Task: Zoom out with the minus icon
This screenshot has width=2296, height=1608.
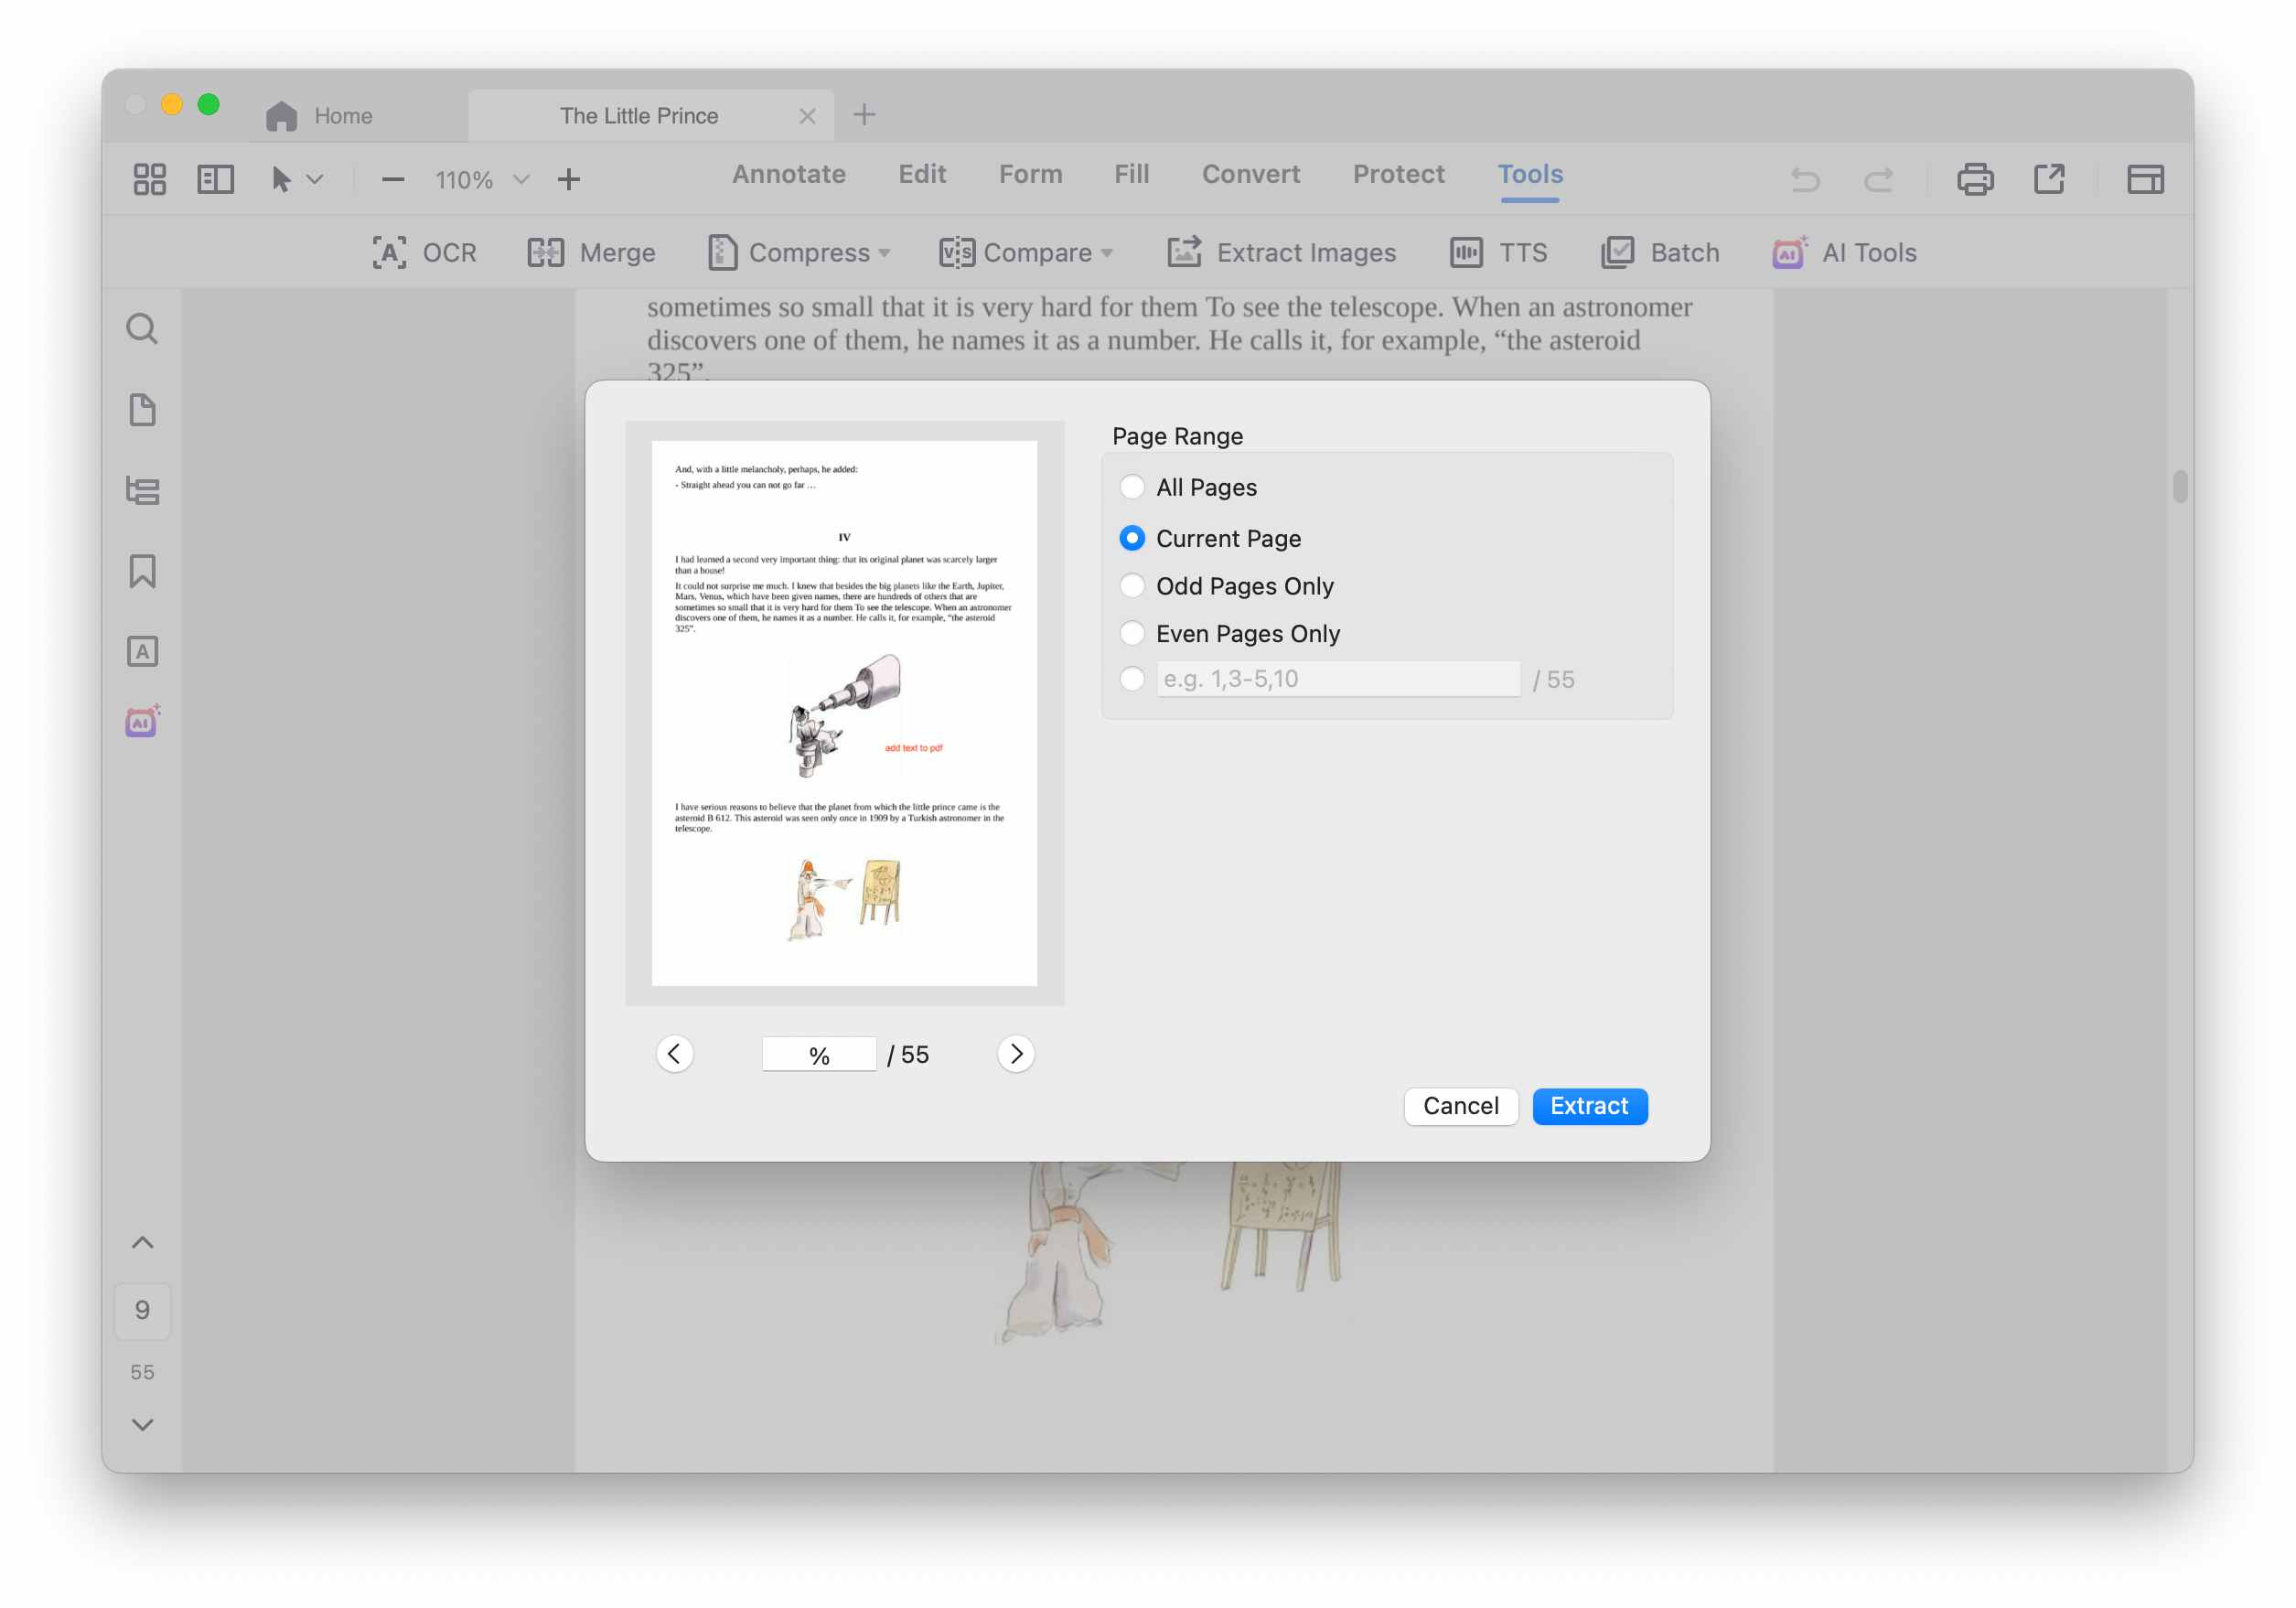Action: [393, 180]
